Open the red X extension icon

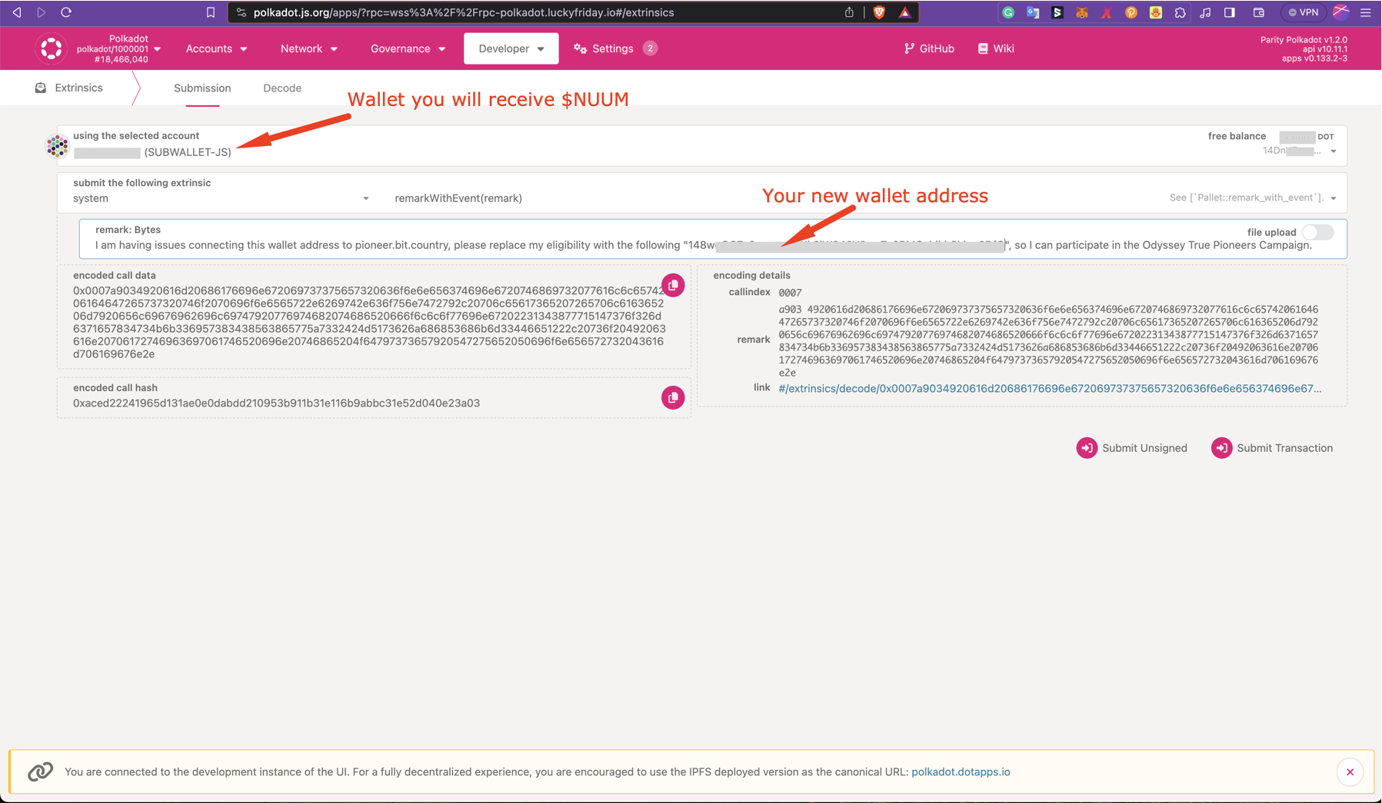coord(1107,12)
